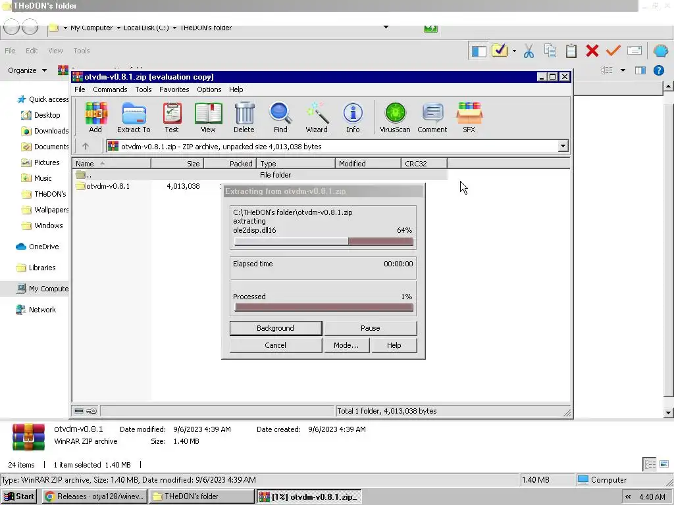Image resolution: width=674 pixels, height=505 pixels.
Task: Toggle the navigation pane icon in Explorer
Action: pos(479,51)
